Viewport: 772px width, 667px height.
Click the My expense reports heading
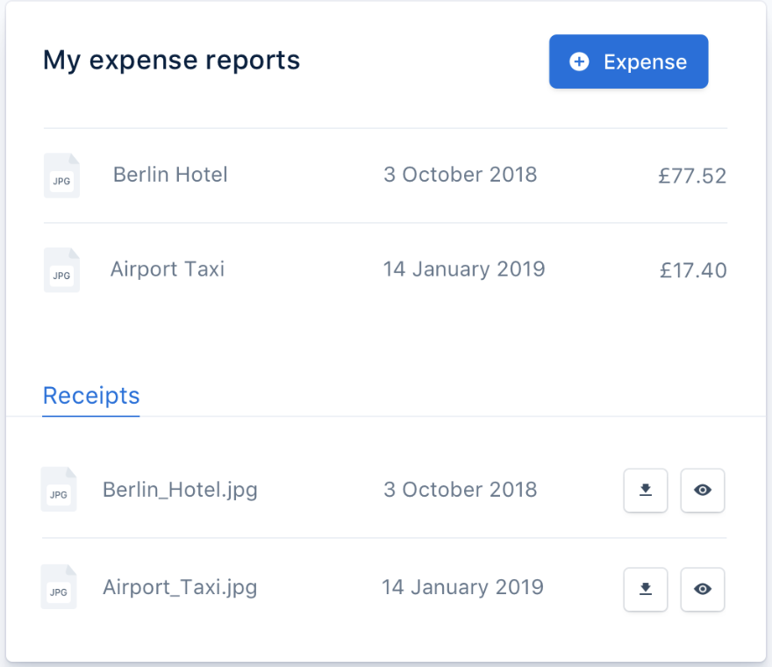coord(172,61)
